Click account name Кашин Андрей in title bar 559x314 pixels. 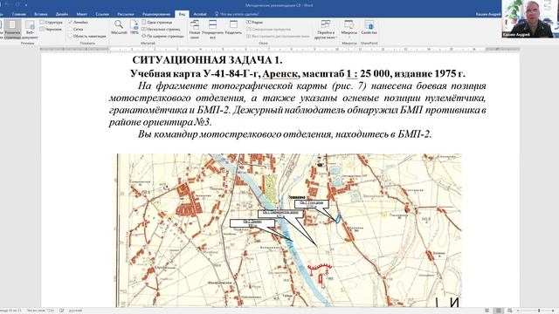click(x=488, y=14)
